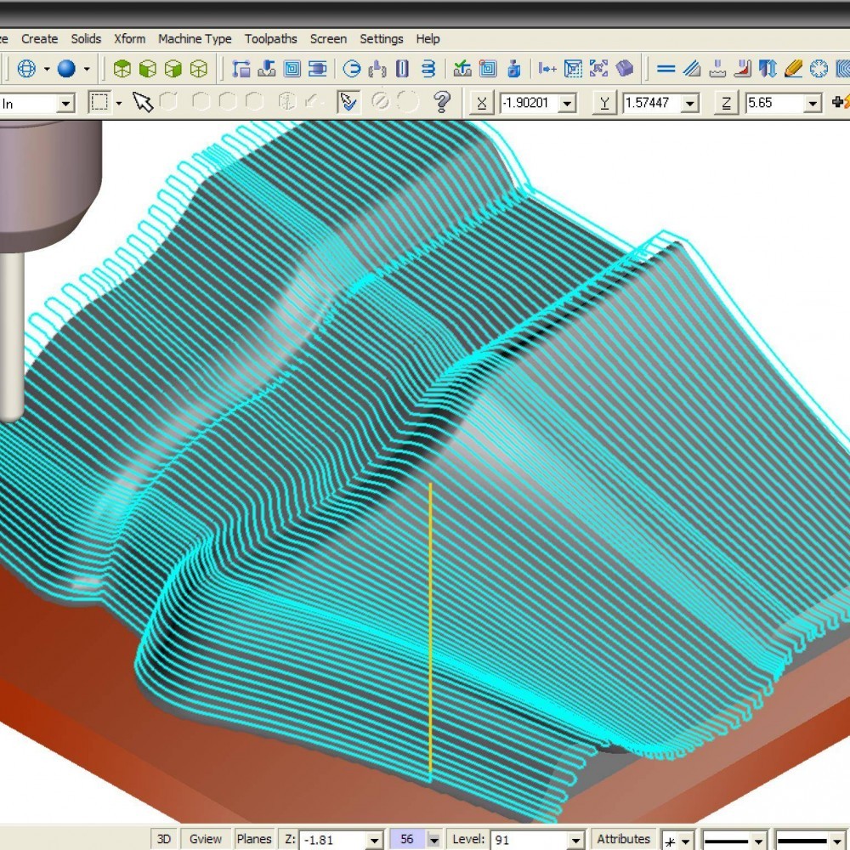Expand the window selection dropdown arrow
Screen dimensions: 850x850
tap(119, 103)
